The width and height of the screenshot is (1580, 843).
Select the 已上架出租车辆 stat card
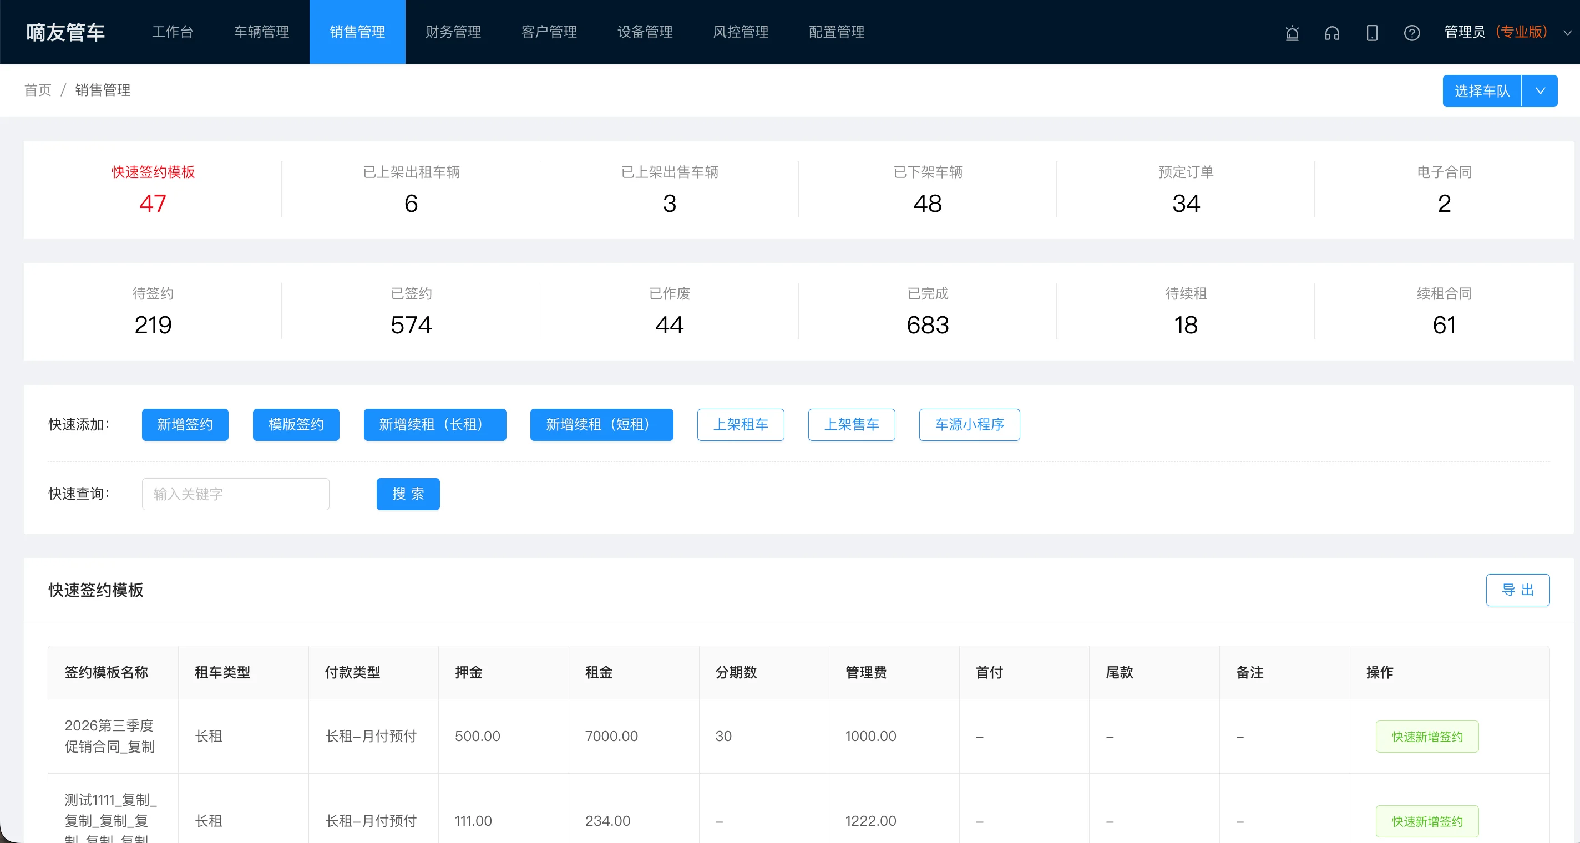411,190
